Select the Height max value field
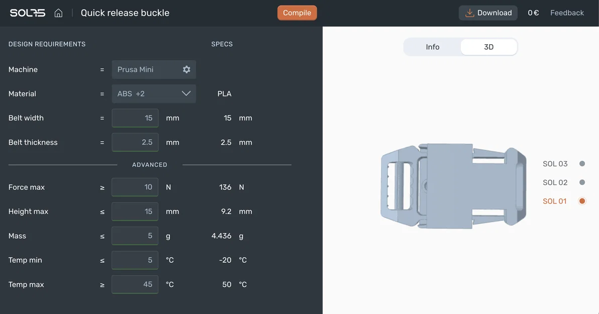The height and width of the screenshot is (314, 599). (135, 211)
